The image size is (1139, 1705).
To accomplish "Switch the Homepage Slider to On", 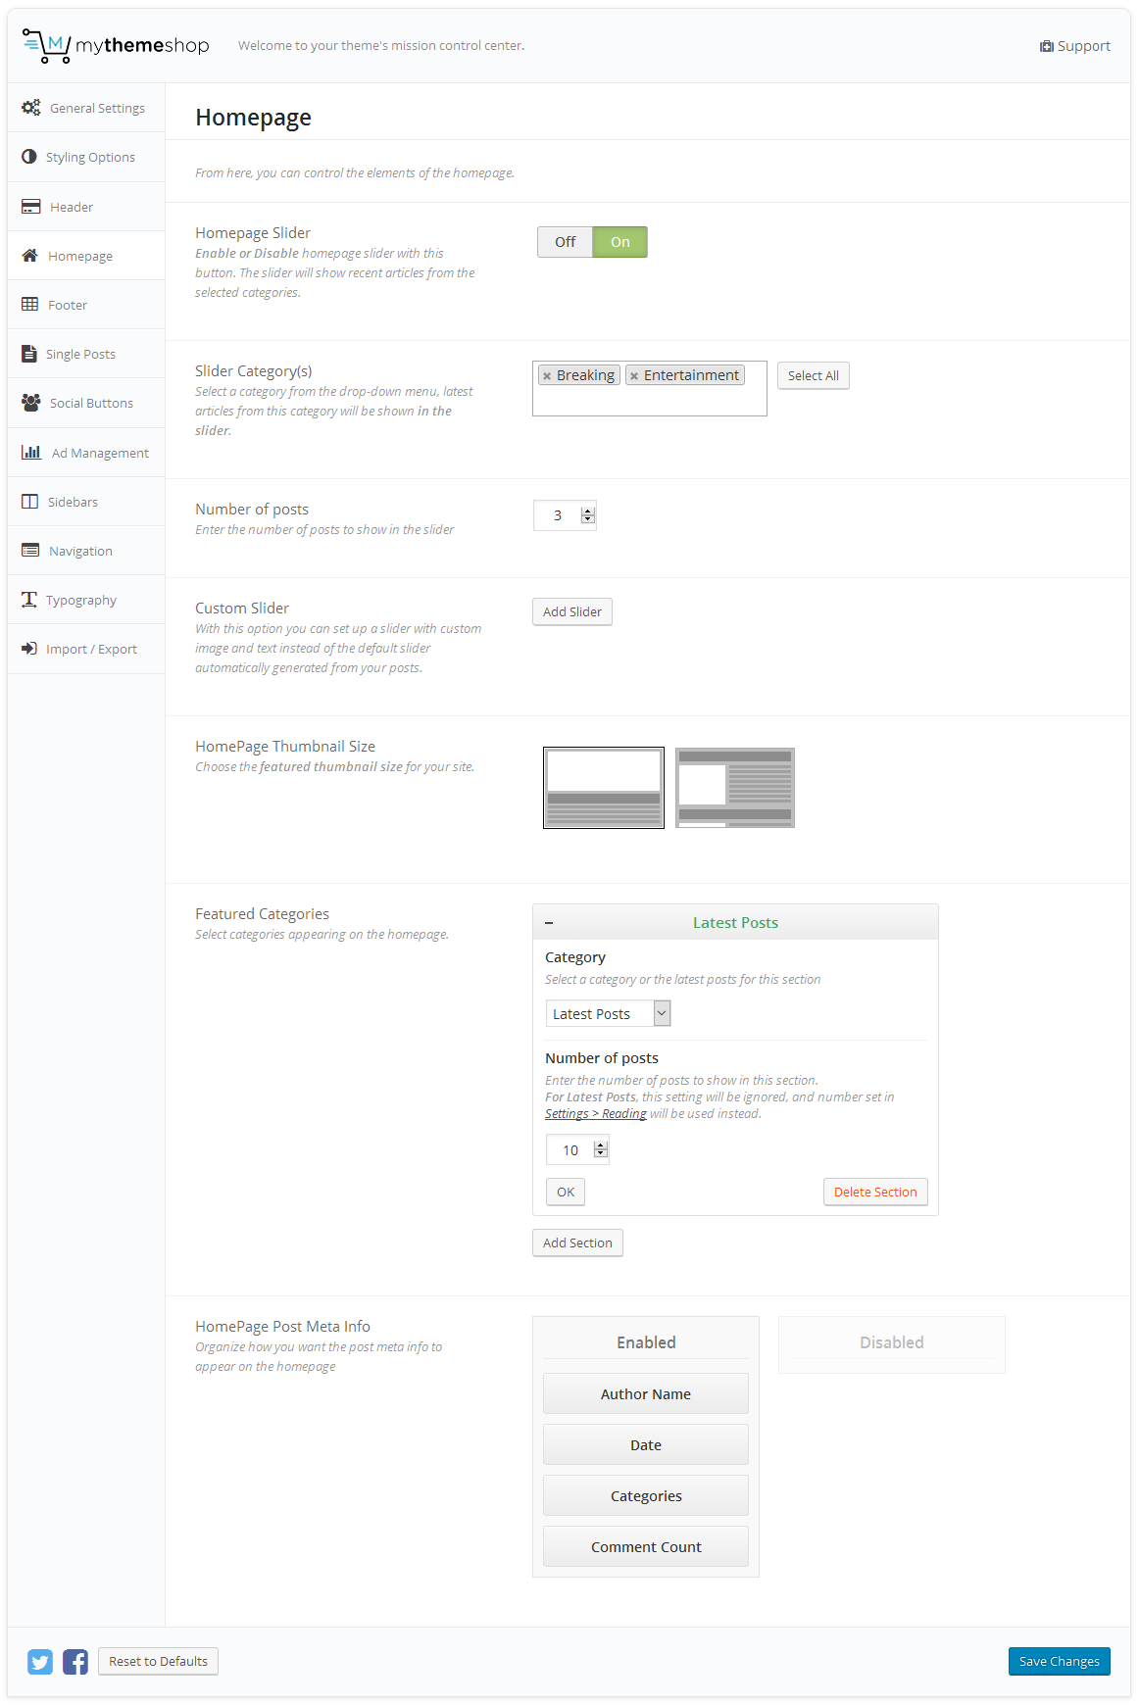I will coord(620,242).
